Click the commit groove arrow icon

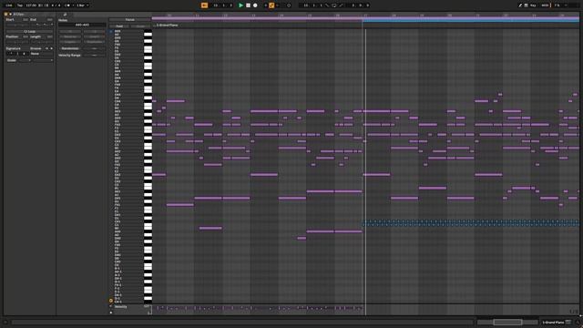click(52, 48)
